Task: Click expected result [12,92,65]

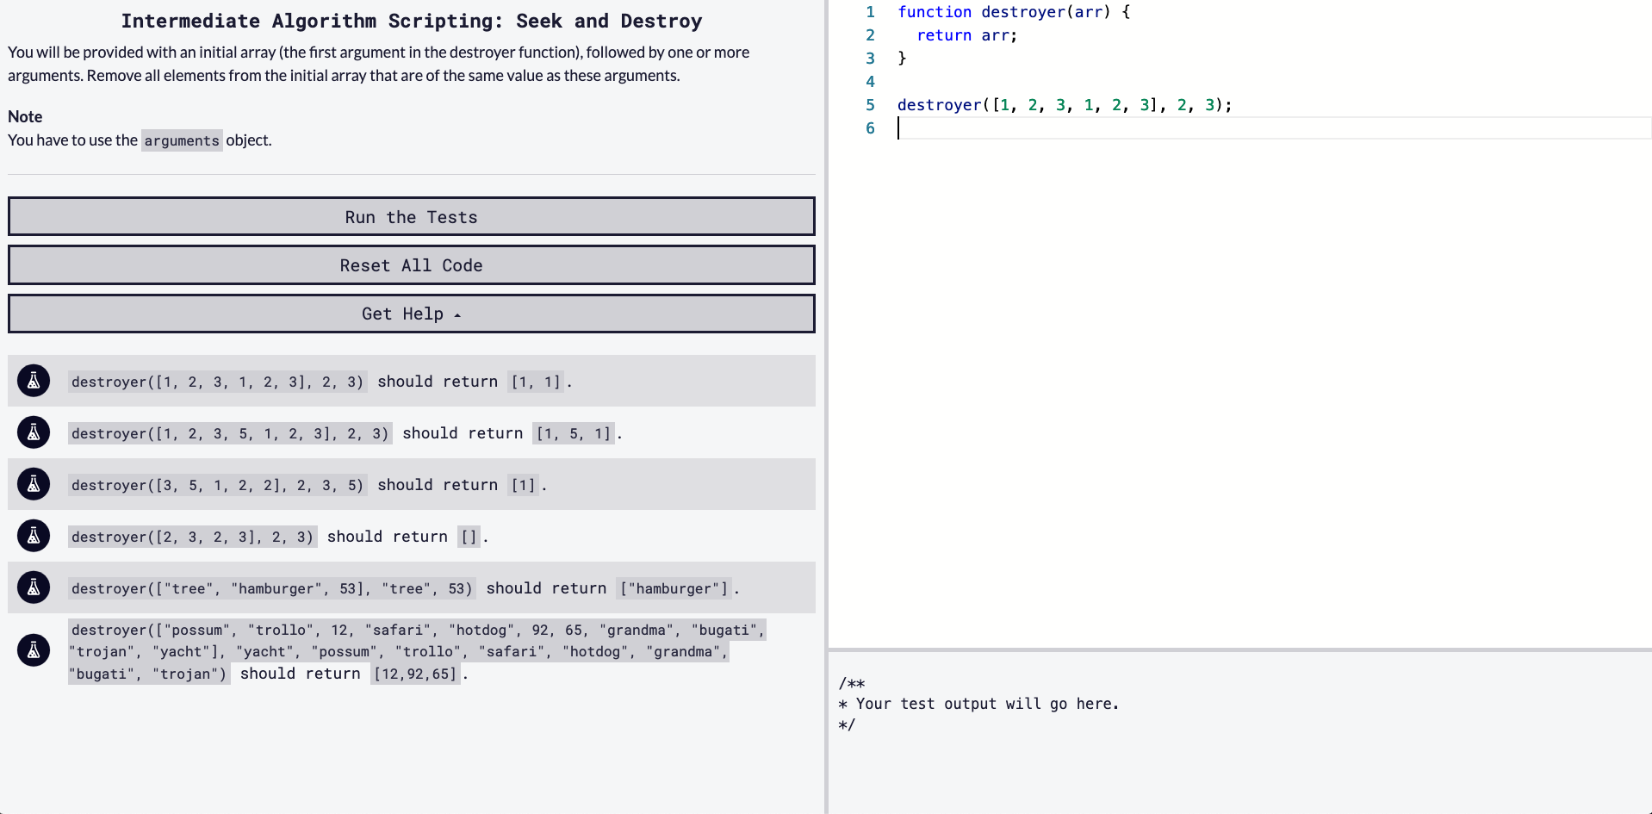Action: pos(415,674)
